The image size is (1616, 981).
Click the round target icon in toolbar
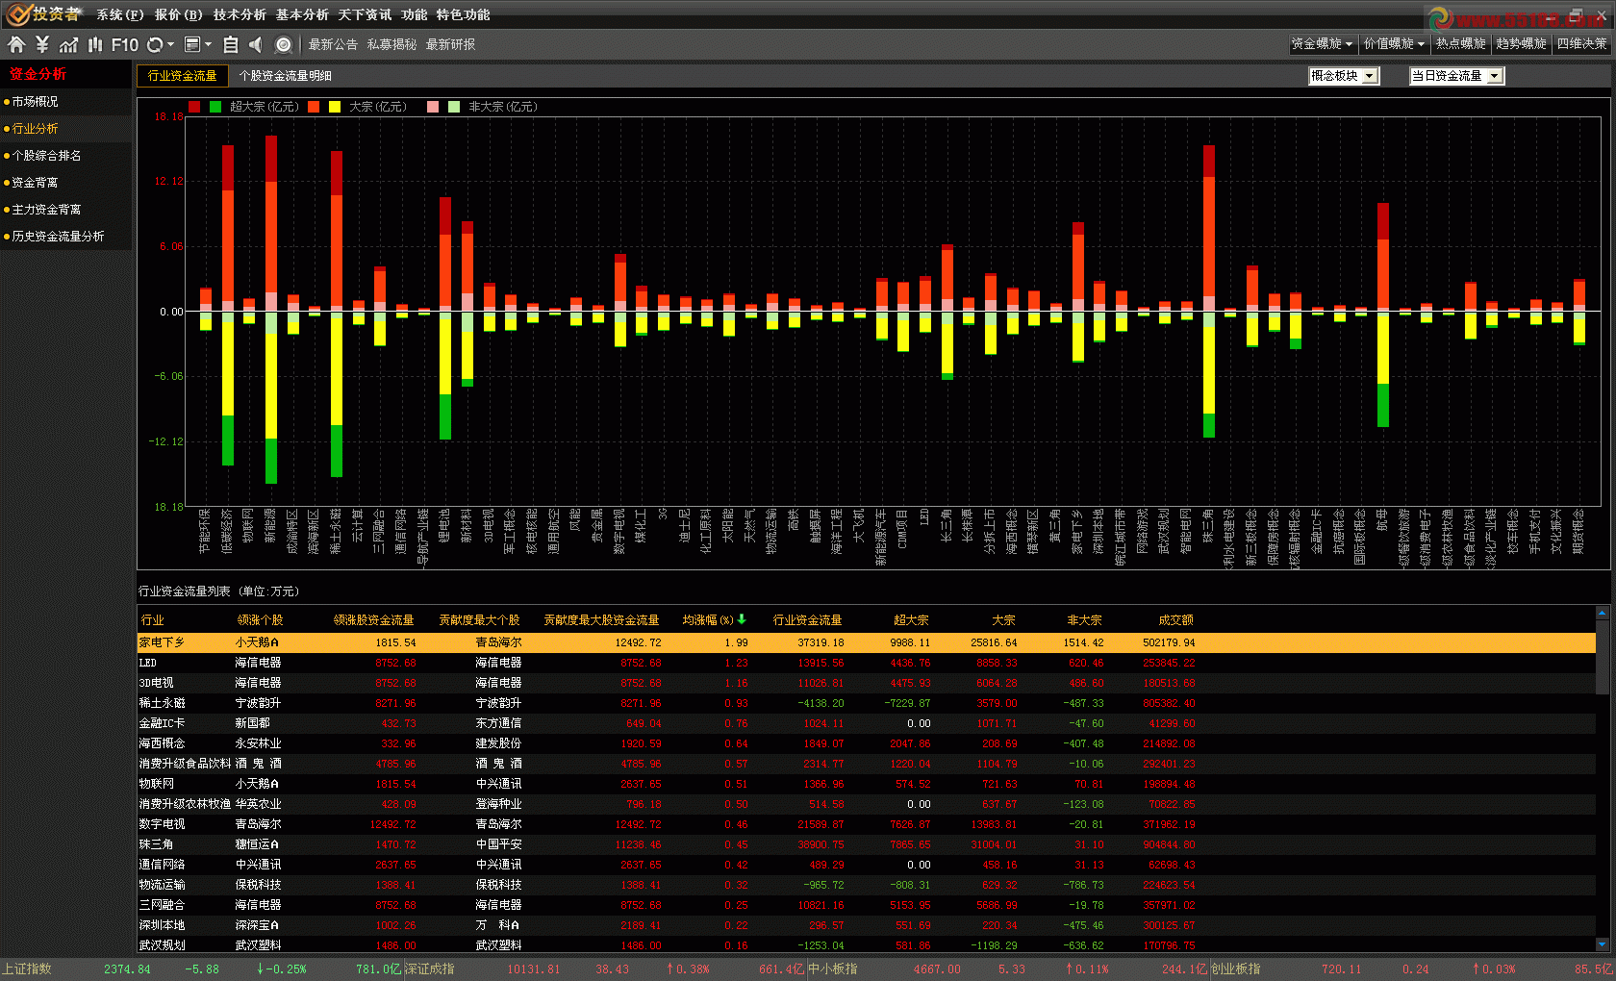tap(284, 44)
